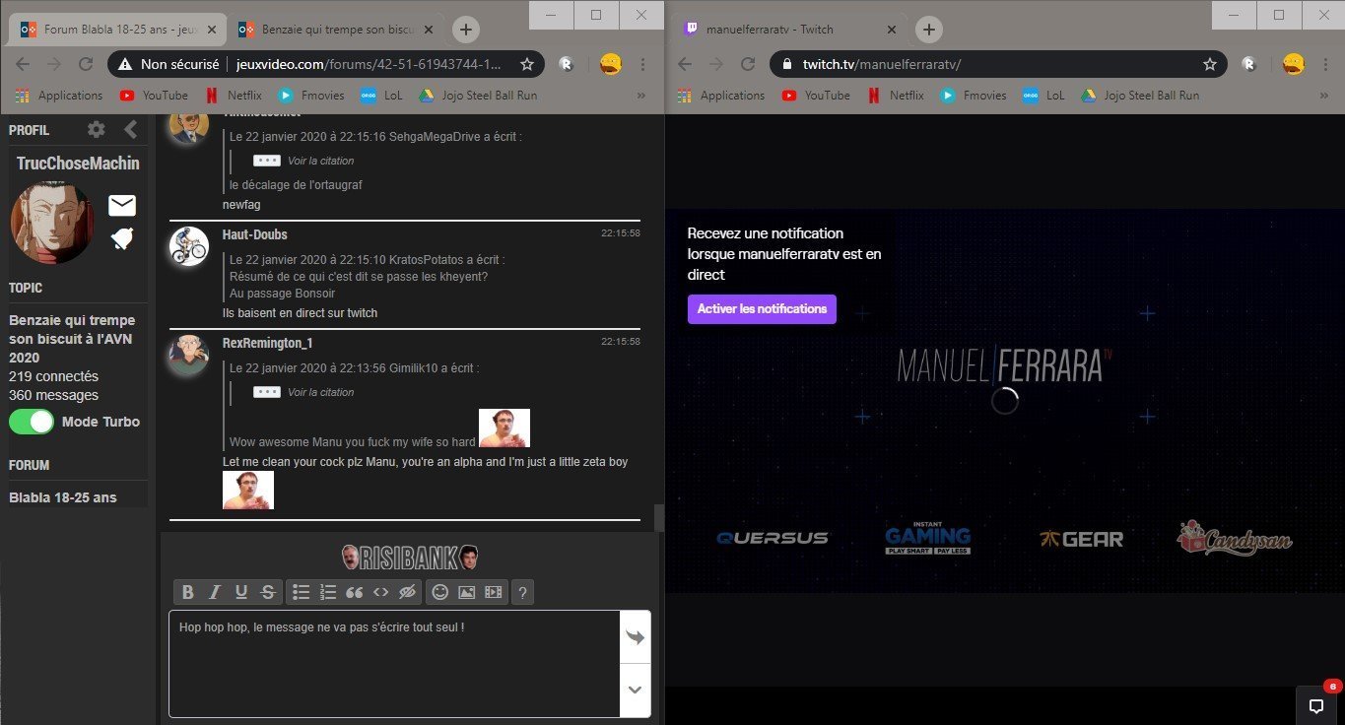Insert a bulleted list

click(x=302, y=592)
